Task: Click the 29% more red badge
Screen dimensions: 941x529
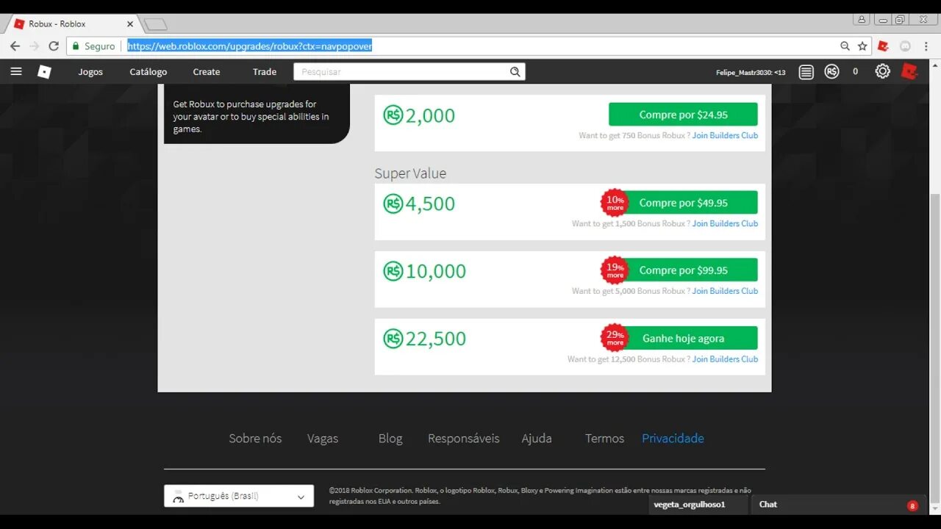Action: 615,338
